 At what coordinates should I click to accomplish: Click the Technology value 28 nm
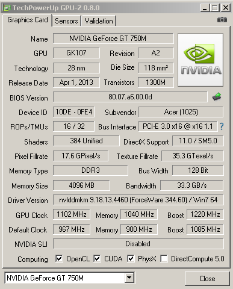coord(76,68)
